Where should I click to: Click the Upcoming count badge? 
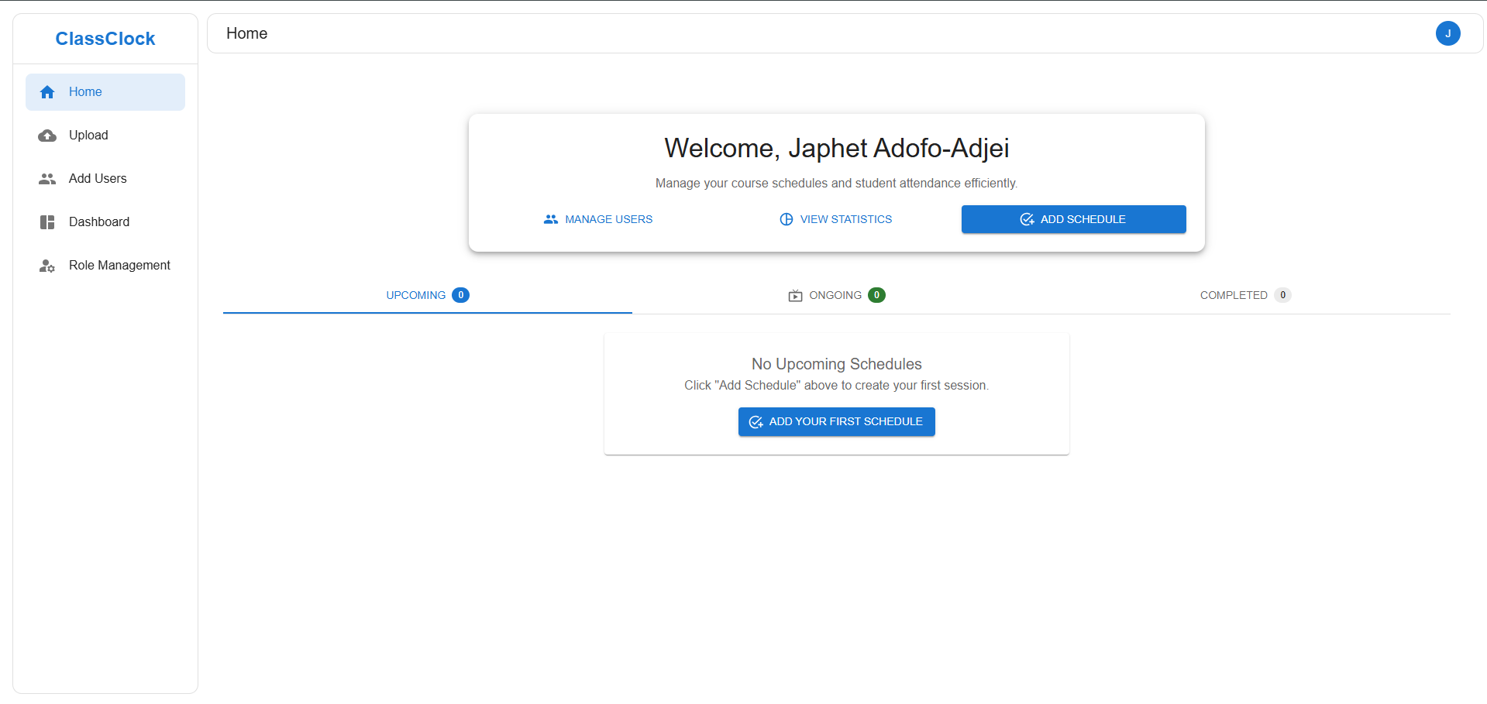[x=460, y=295]
